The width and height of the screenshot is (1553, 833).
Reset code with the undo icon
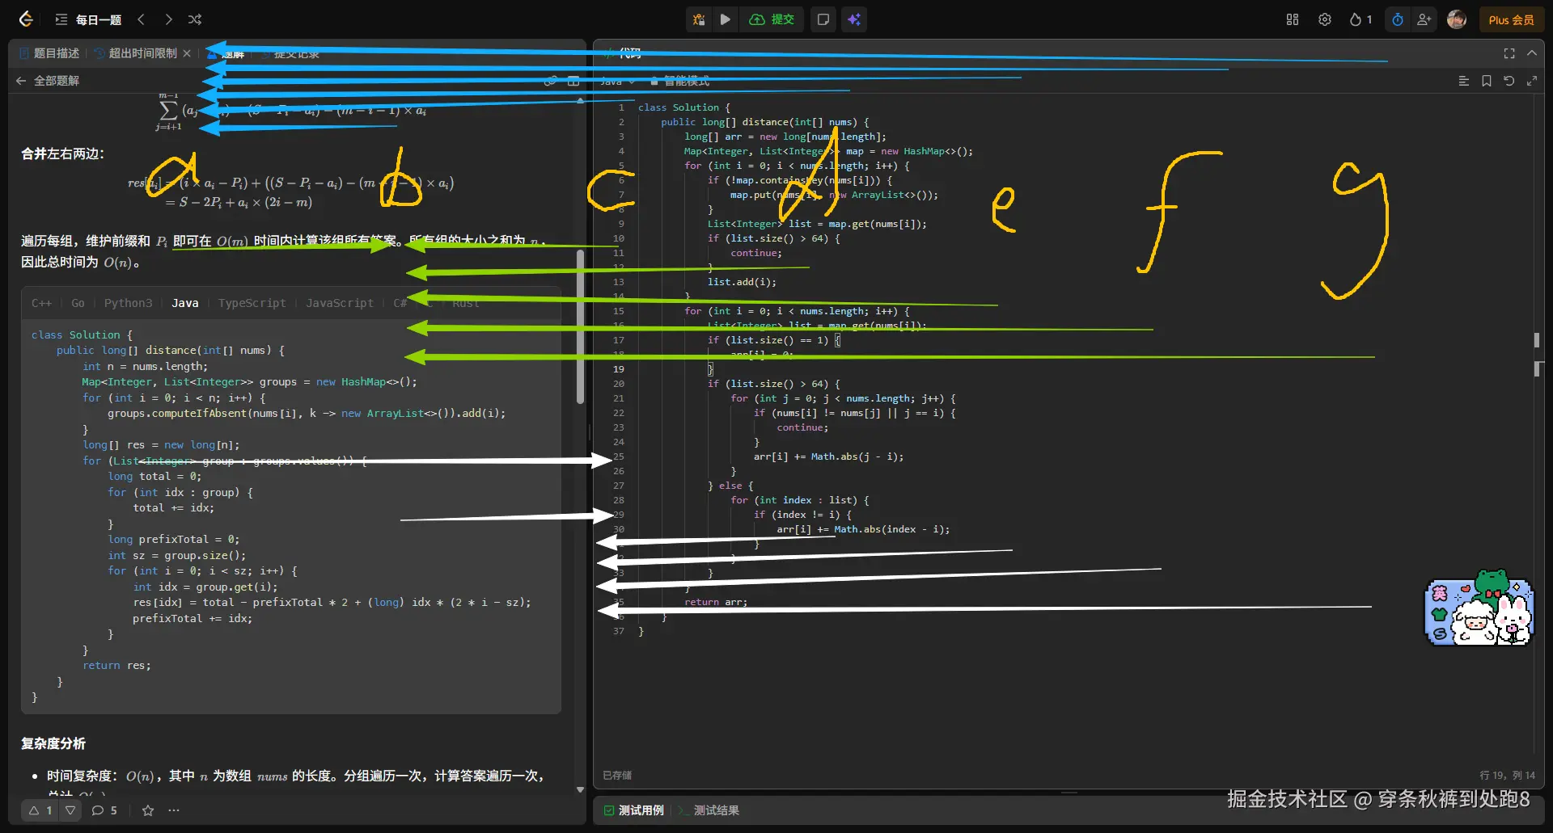point(1509,81)
